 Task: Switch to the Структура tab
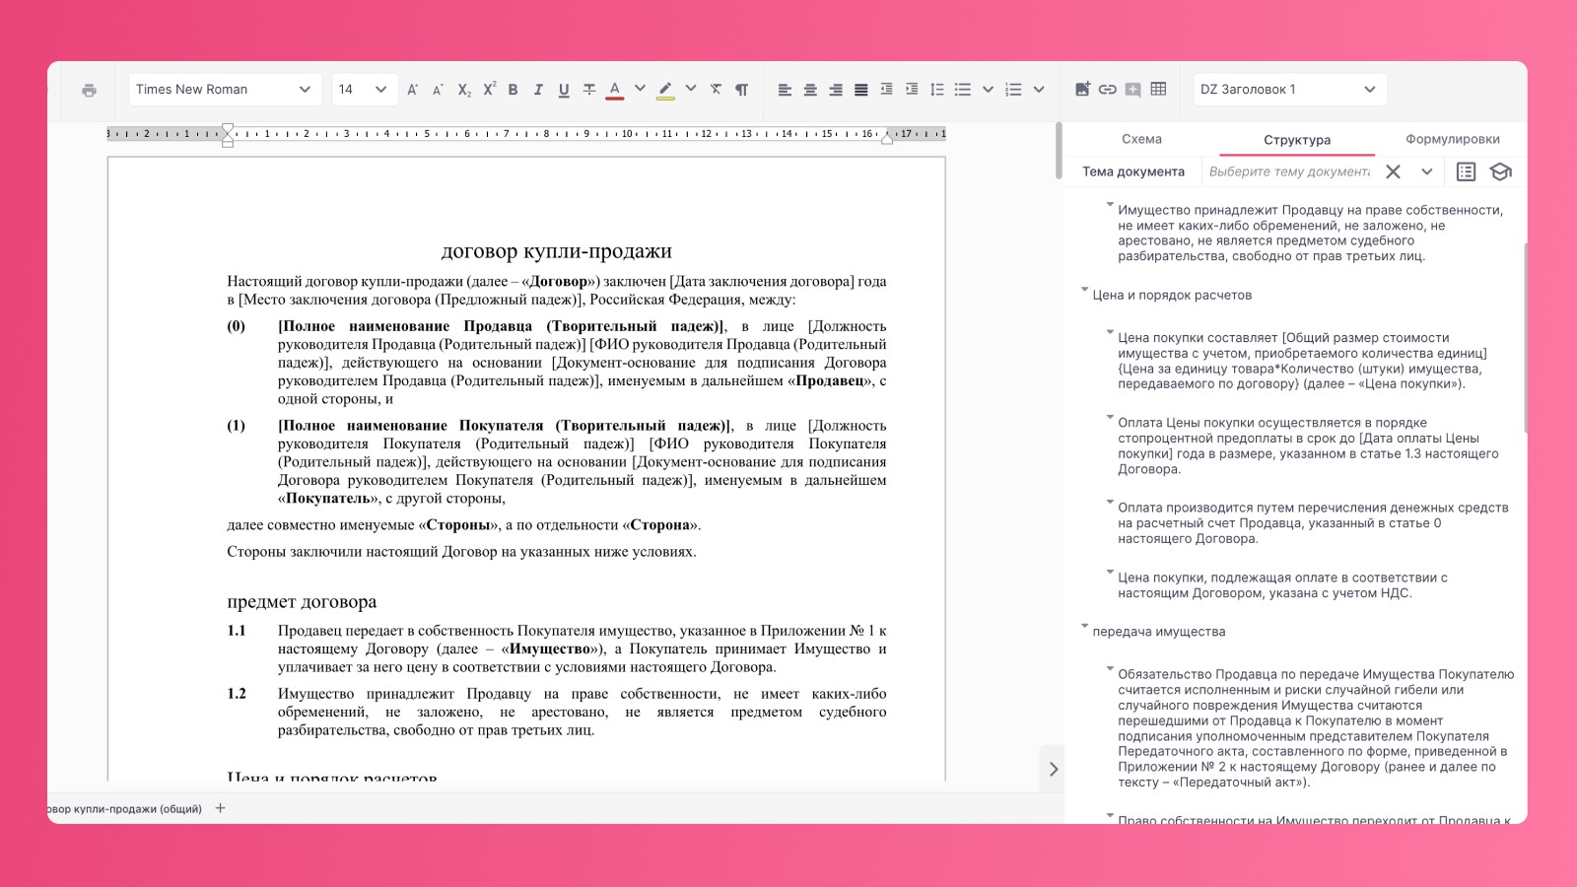[1297, 140]
